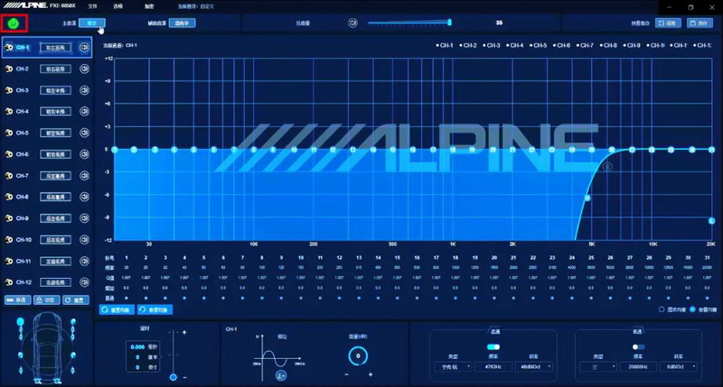Mute channel CH-4 speaker icon

(84, 111)
